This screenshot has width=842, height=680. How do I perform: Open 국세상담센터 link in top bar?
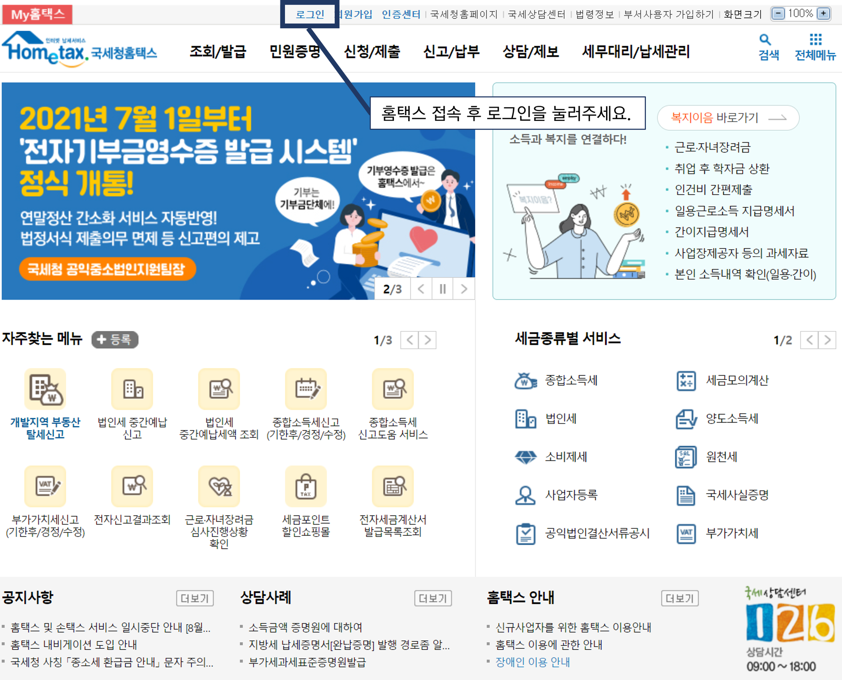coord(537,14)
